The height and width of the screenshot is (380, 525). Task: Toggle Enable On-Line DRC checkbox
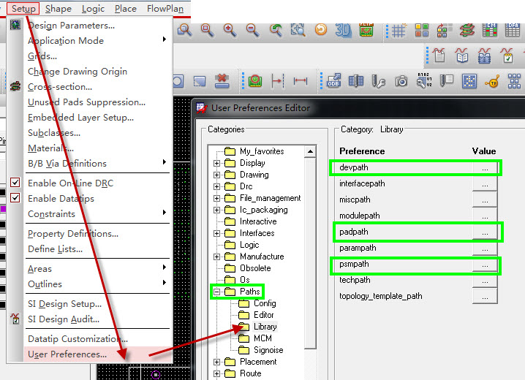point(16,183)
